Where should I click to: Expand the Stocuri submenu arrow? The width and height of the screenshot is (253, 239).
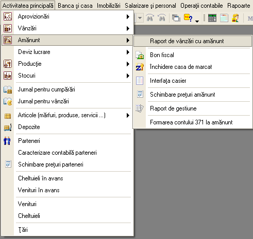128,76
